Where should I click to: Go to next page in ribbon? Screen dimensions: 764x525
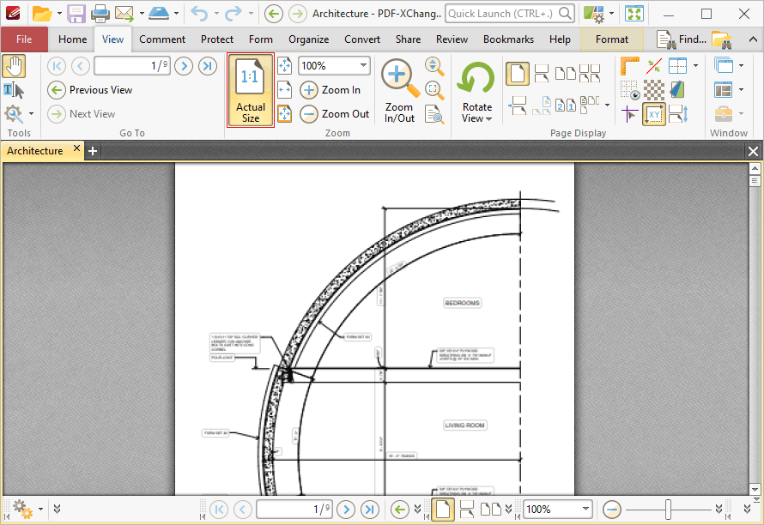(x=184, y=66)
